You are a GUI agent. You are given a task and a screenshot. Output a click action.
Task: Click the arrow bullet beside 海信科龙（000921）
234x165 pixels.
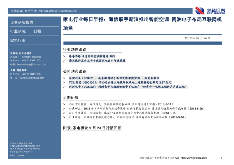coord(64,78)
